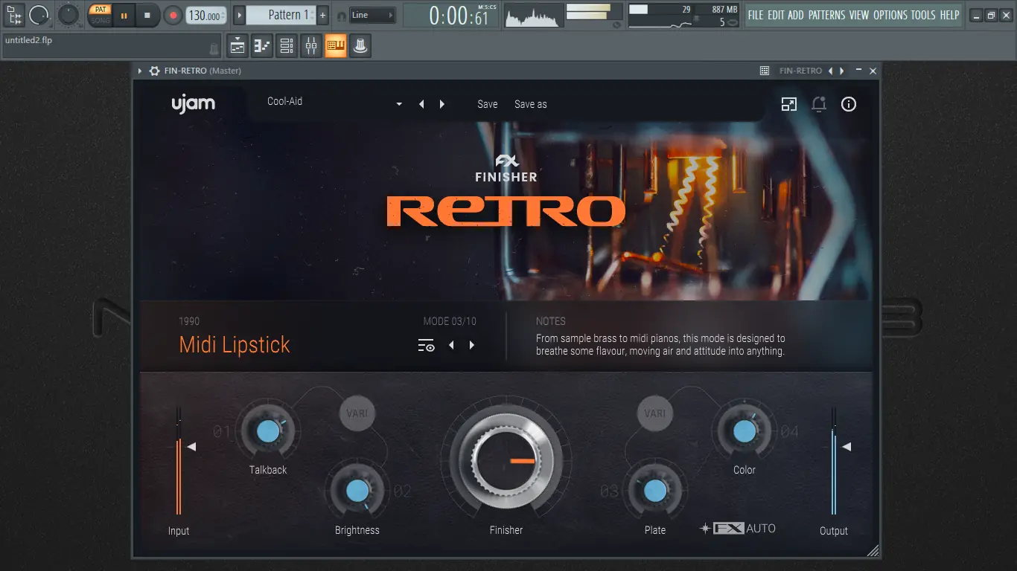This screenshot has height=571, width=1017.
Task: Click Save as preset
Action: [x=531, y=104]
